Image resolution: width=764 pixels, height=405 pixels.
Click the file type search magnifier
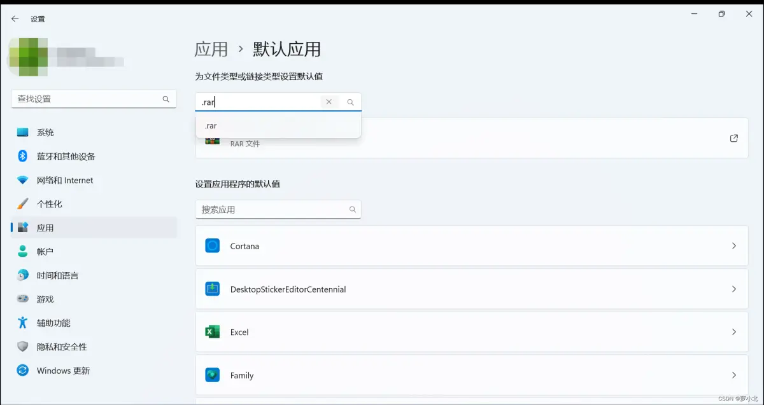click(x=350, y=102)
